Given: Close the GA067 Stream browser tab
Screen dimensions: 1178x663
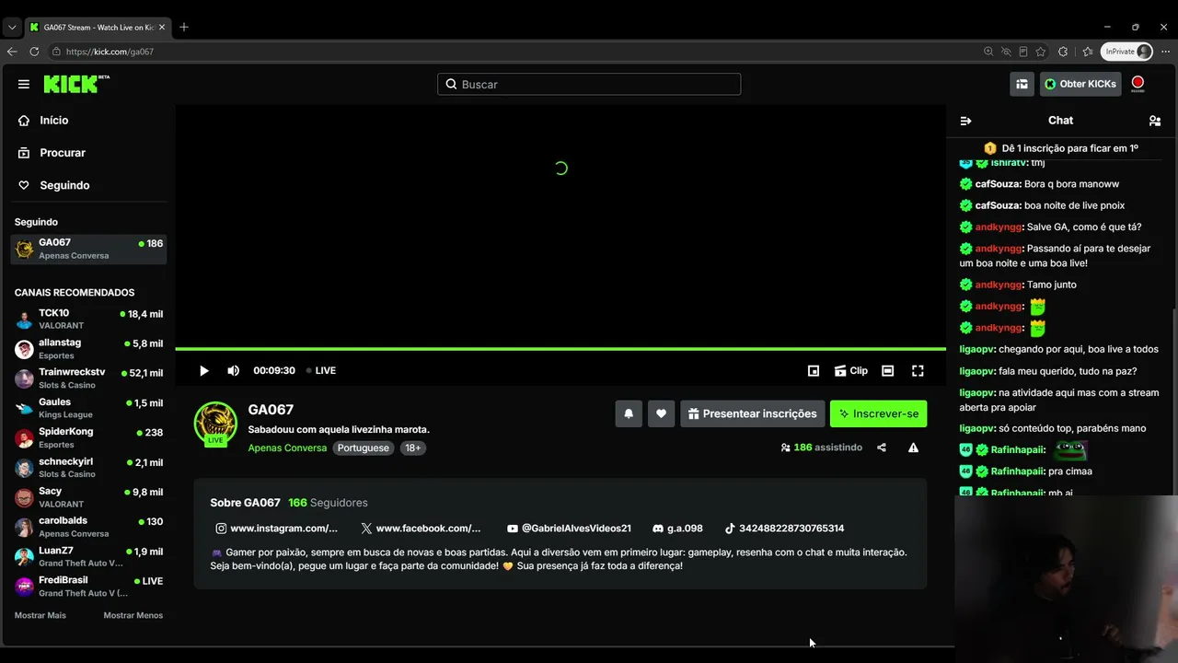Looking at the screenshot, I should pos(162,27).
